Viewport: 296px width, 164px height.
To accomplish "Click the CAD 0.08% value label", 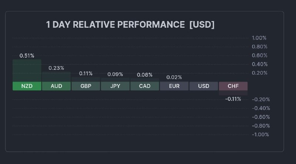I will 145,75.
